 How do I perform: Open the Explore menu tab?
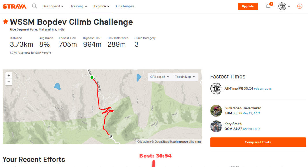click(102, 6)
